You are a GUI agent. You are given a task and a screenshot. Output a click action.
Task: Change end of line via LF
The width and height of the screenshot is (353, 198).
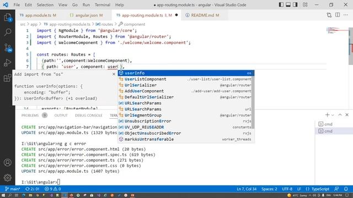299,189
